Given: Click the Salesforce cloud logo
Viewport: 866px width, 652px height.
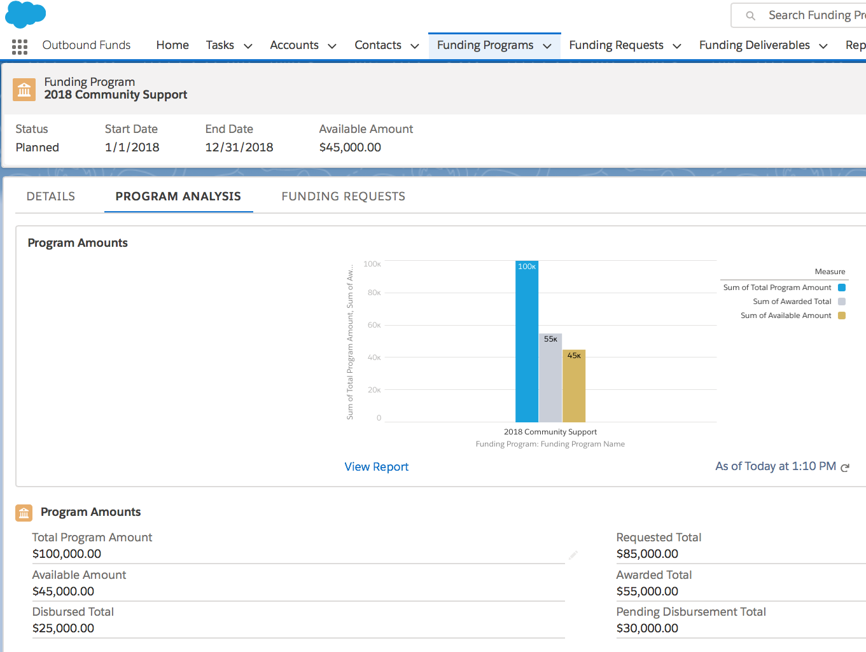Looking at the screenshot, I should point(25,14).
